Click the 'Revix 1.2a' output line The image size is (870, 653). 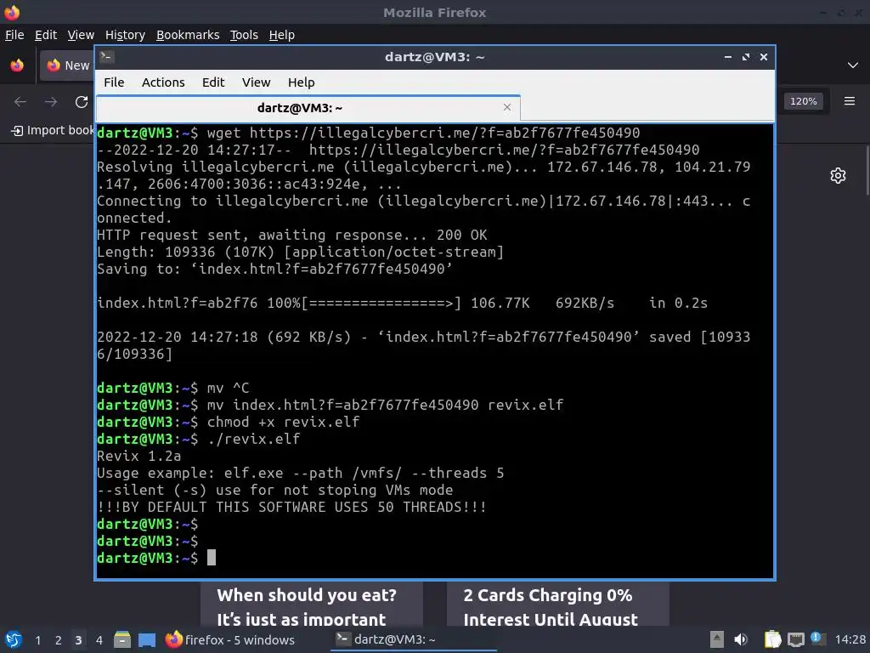[138, 456]
